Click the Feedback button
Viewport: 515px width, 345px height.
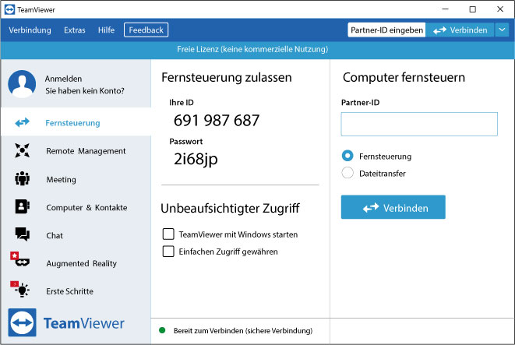click(146, 30)
